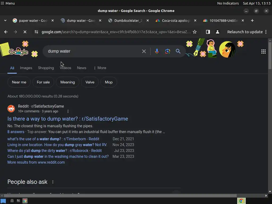Apply the Valve filter chip
Screen dimensions: 272x204
[x=90, y=82]
